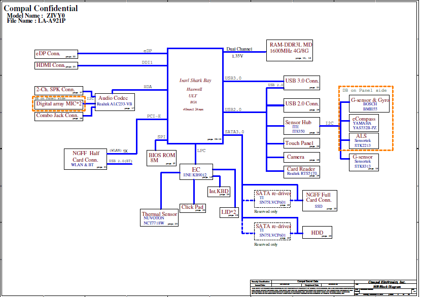Select the Card Reader Realtek RTS5170 block

(x=302, y=172)
